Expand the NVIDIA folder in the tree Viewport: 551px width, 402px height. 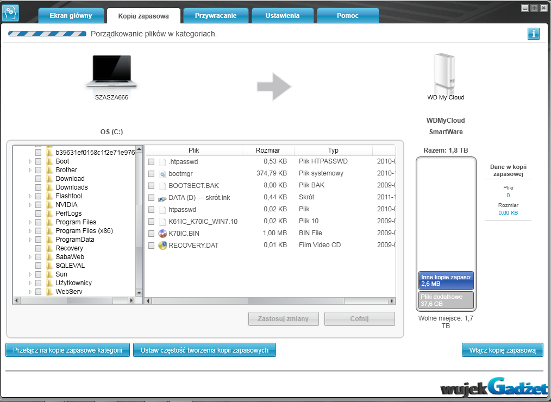tap(30, 205)
